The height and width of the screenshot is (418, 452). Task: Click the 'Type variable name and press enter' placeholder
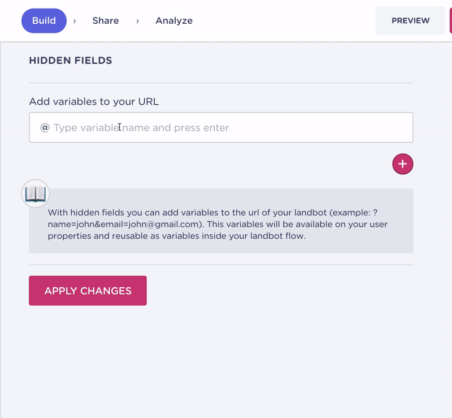141,128
